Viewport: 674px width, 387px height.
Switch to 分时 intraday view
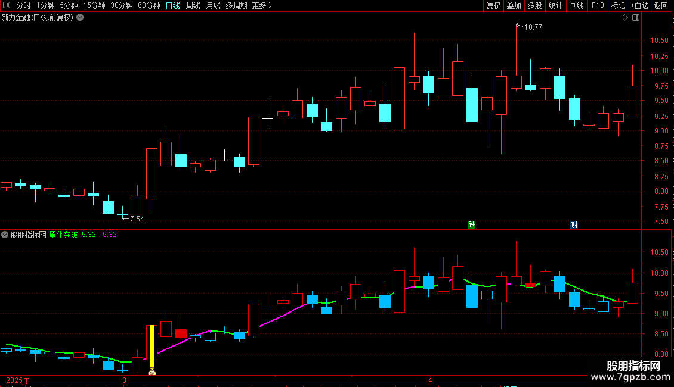[24, 5]
